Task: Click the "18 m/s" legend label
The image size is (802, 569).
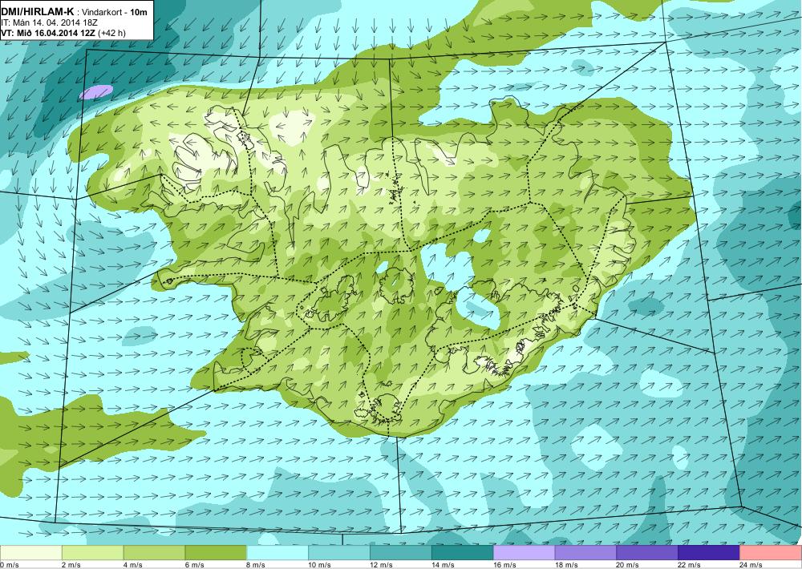Action: pyautogui.click(x=566, y=565)
